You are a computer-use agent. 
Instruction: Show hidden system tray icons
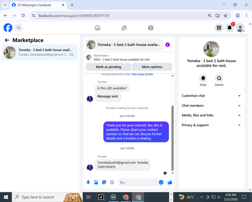coord(202,197)
